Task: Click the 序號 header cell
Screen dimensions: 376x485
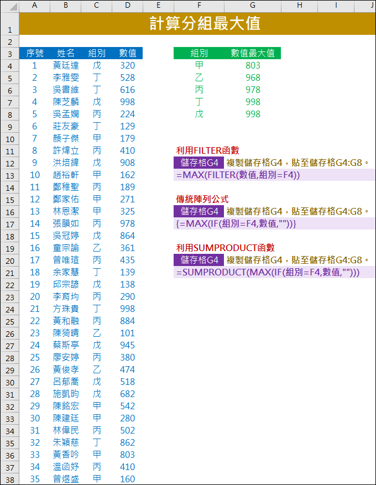Action: (35, 53)
